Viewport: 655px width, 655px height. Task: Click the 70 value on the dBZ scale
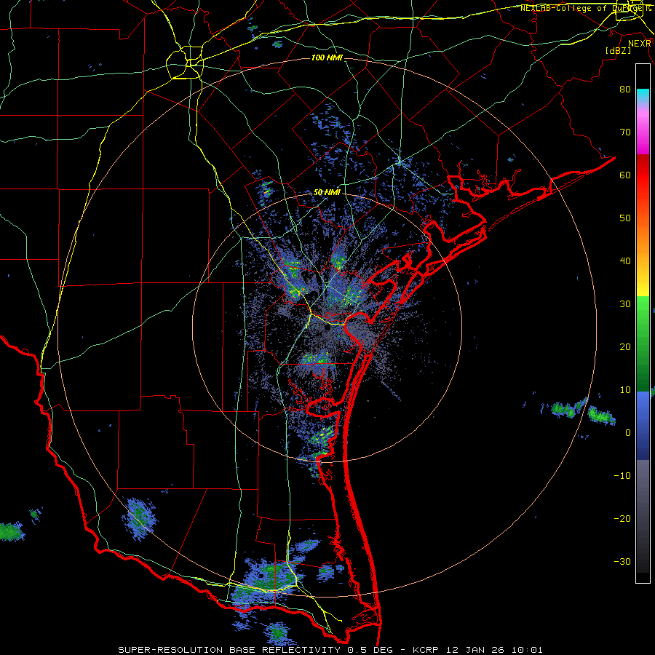coord(625,132)
